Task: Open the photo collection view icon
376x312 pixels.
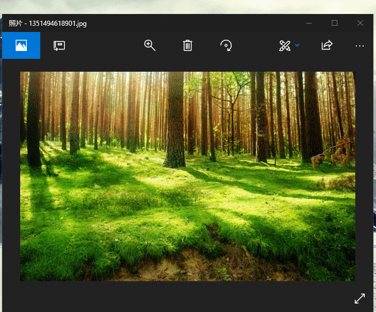Action: coord(21,45)
